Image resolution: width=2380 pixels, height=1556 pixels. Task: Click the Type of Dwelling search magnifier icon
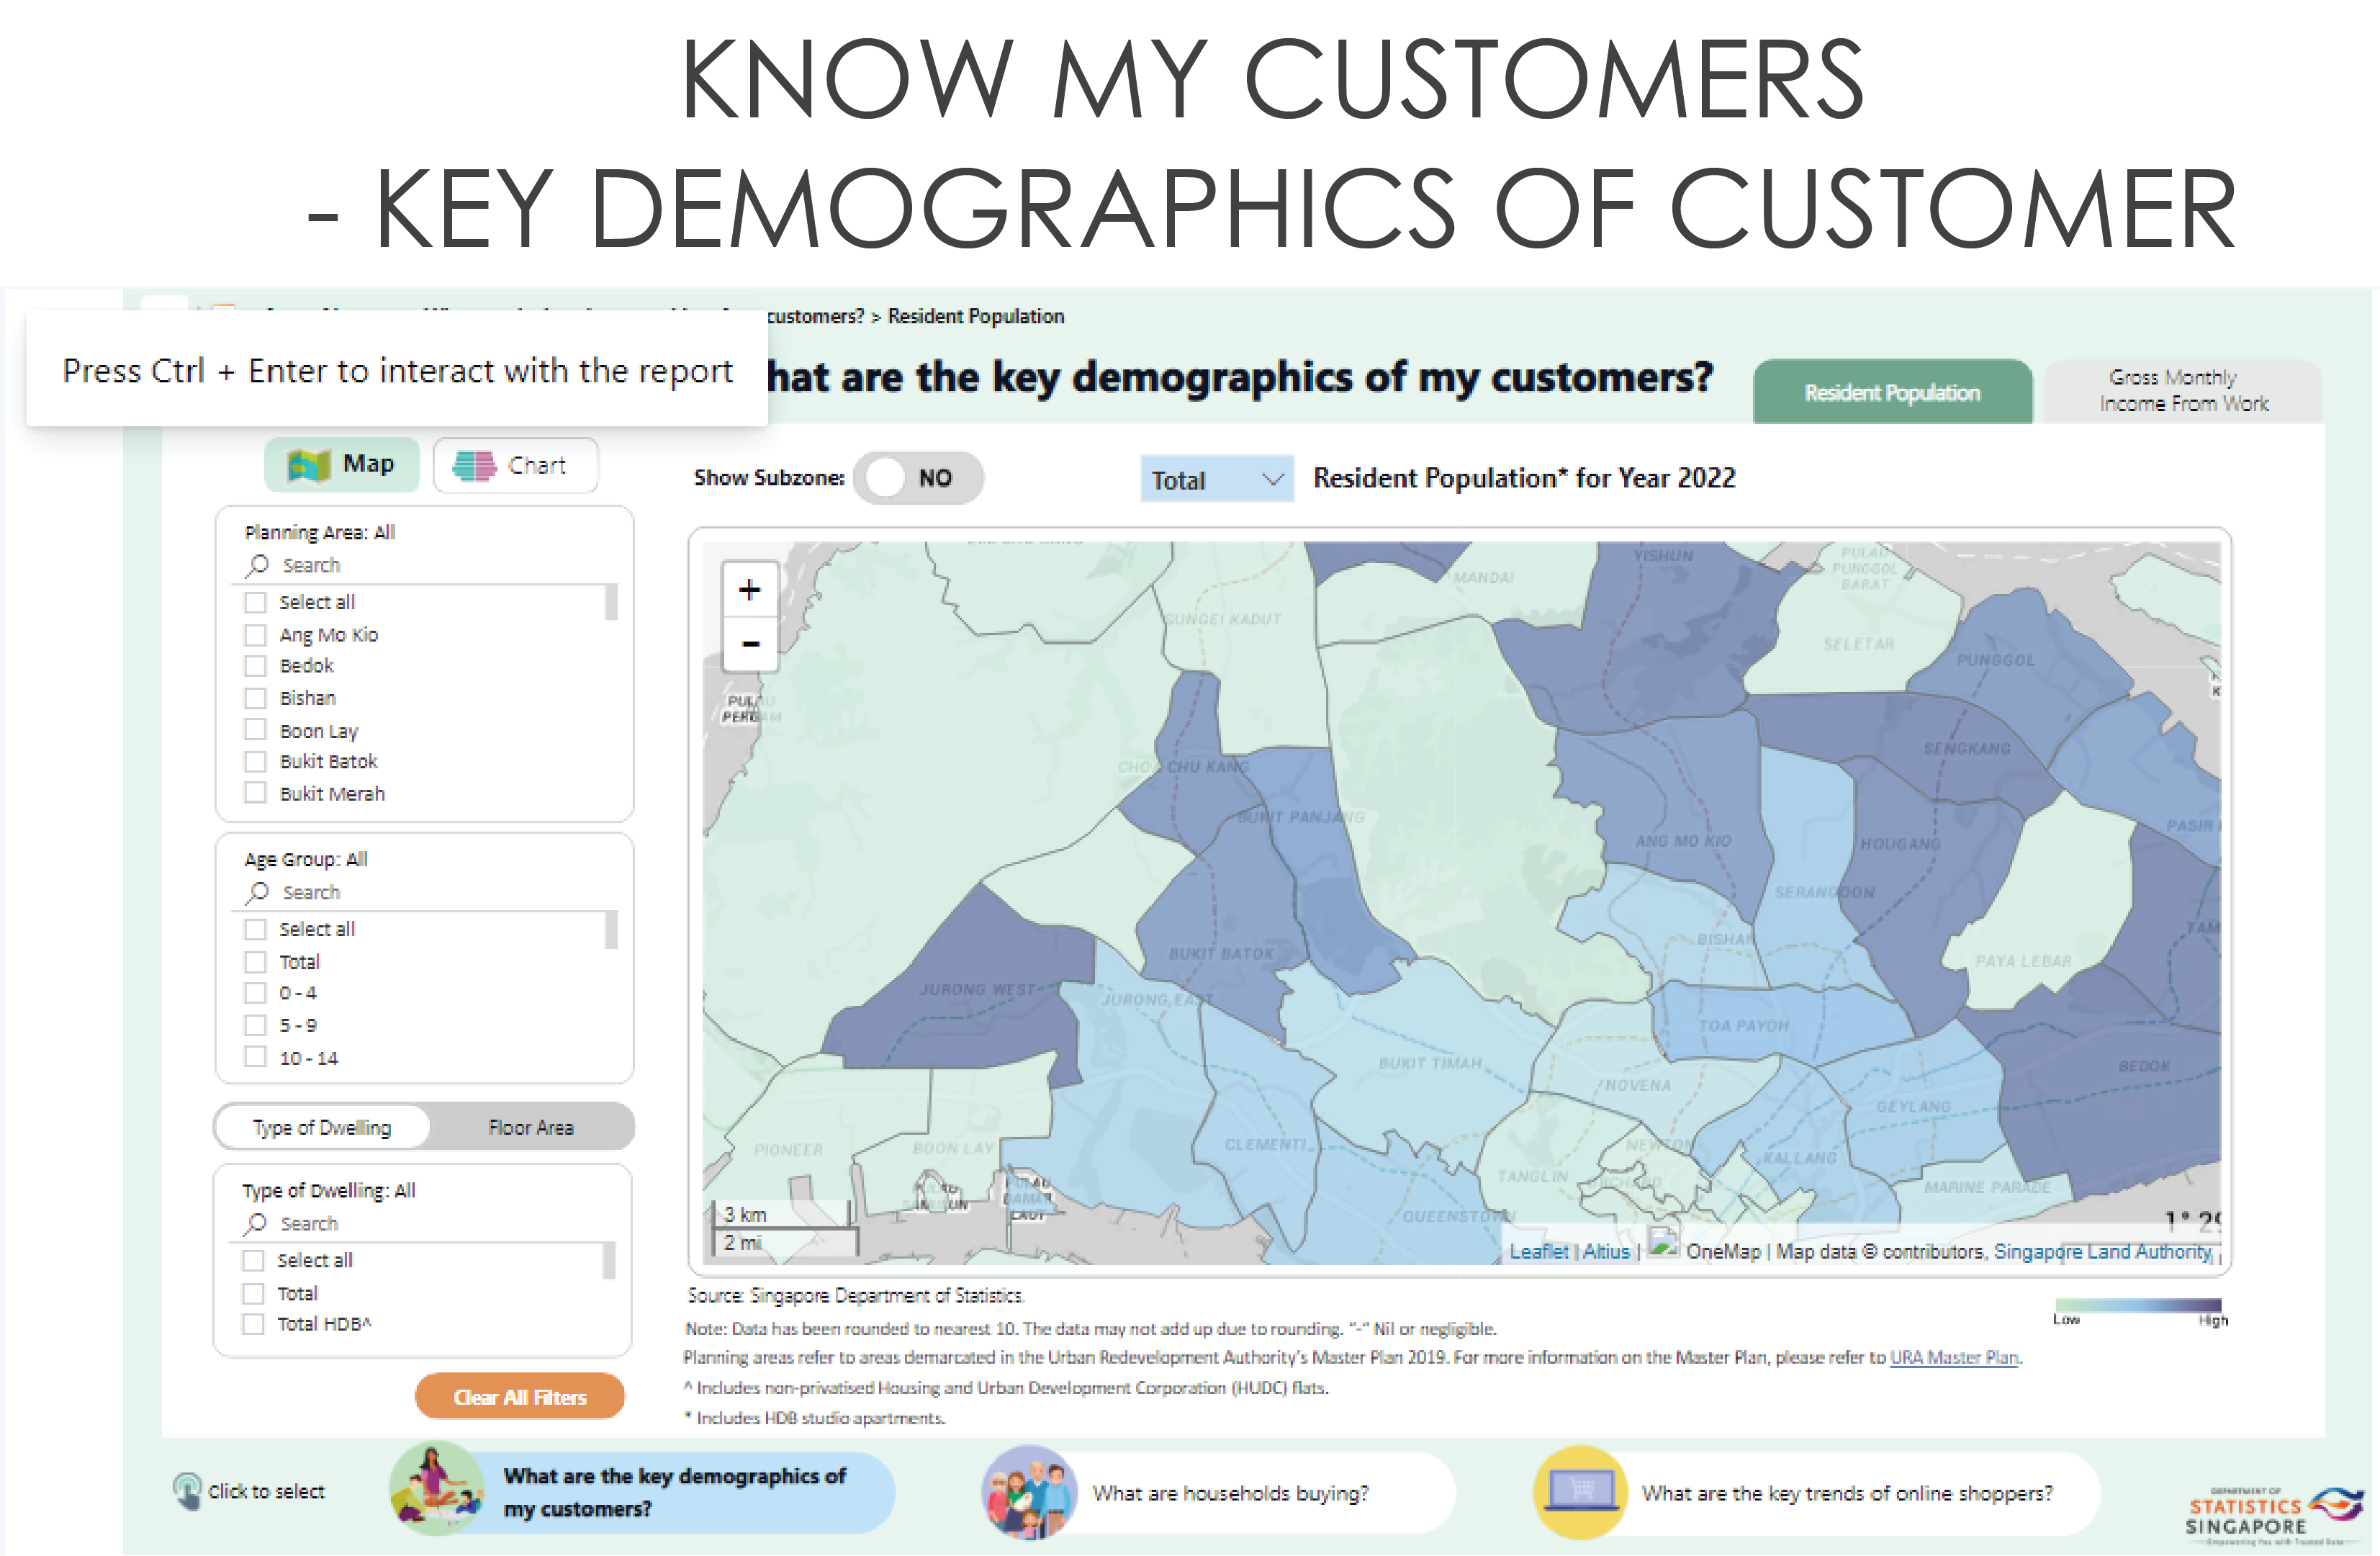(x=256, y=1223)
